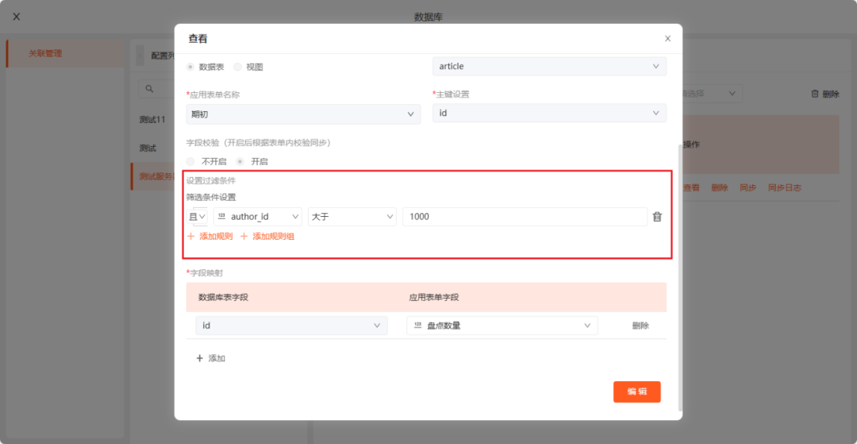
Task: Click the search magnifier icon in background panel
Action: [x=149, y=89]
